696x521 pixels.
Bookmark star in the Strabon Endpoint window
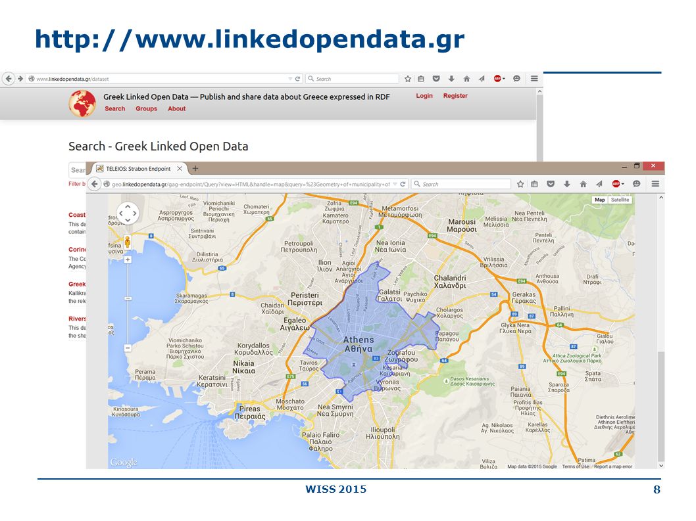[x=520, y=184]
